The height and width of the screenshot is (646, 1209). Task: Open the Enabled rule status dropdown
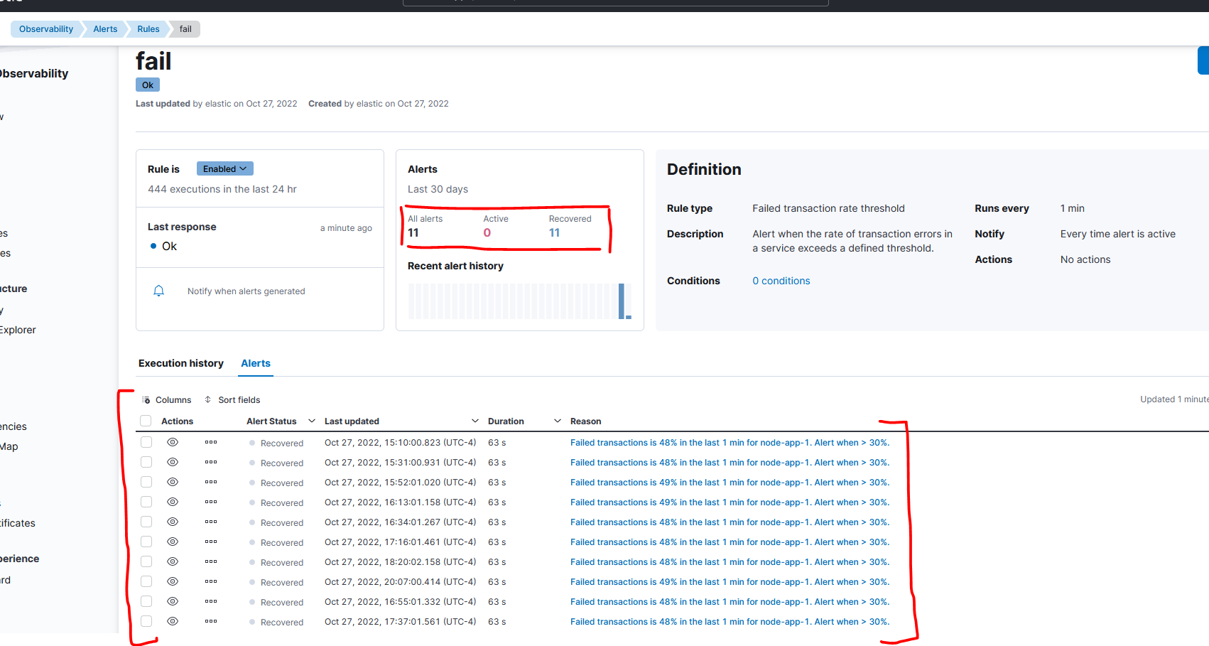click(x=225, y=168)
